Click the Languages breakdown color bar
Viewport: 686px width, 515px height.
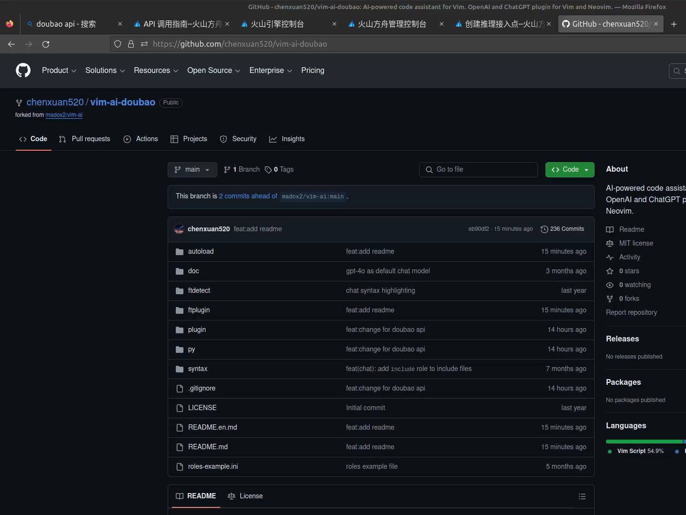646,442
